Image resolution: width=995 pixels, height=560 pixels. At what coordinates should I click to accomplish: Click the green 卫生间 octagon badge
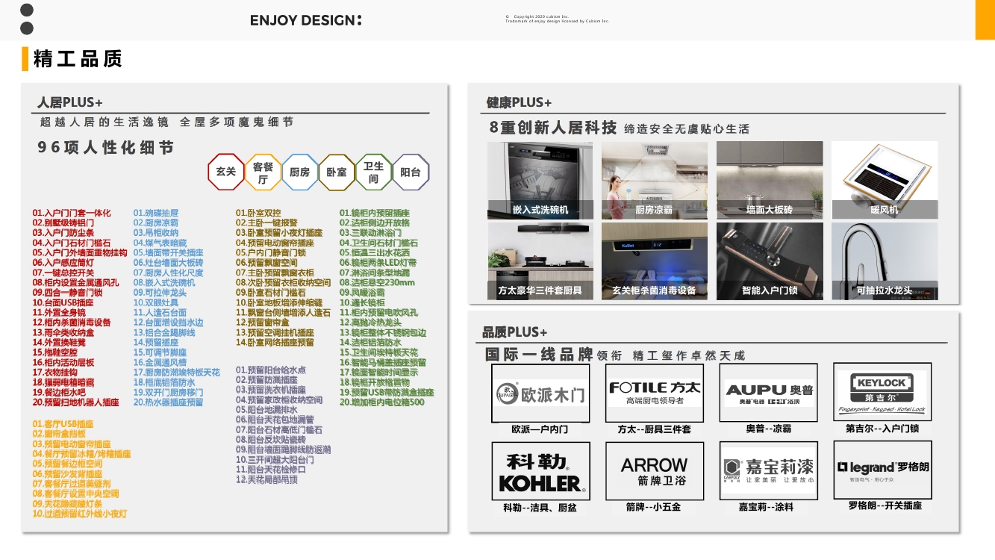pyautogui.click(x=373, y=172)
